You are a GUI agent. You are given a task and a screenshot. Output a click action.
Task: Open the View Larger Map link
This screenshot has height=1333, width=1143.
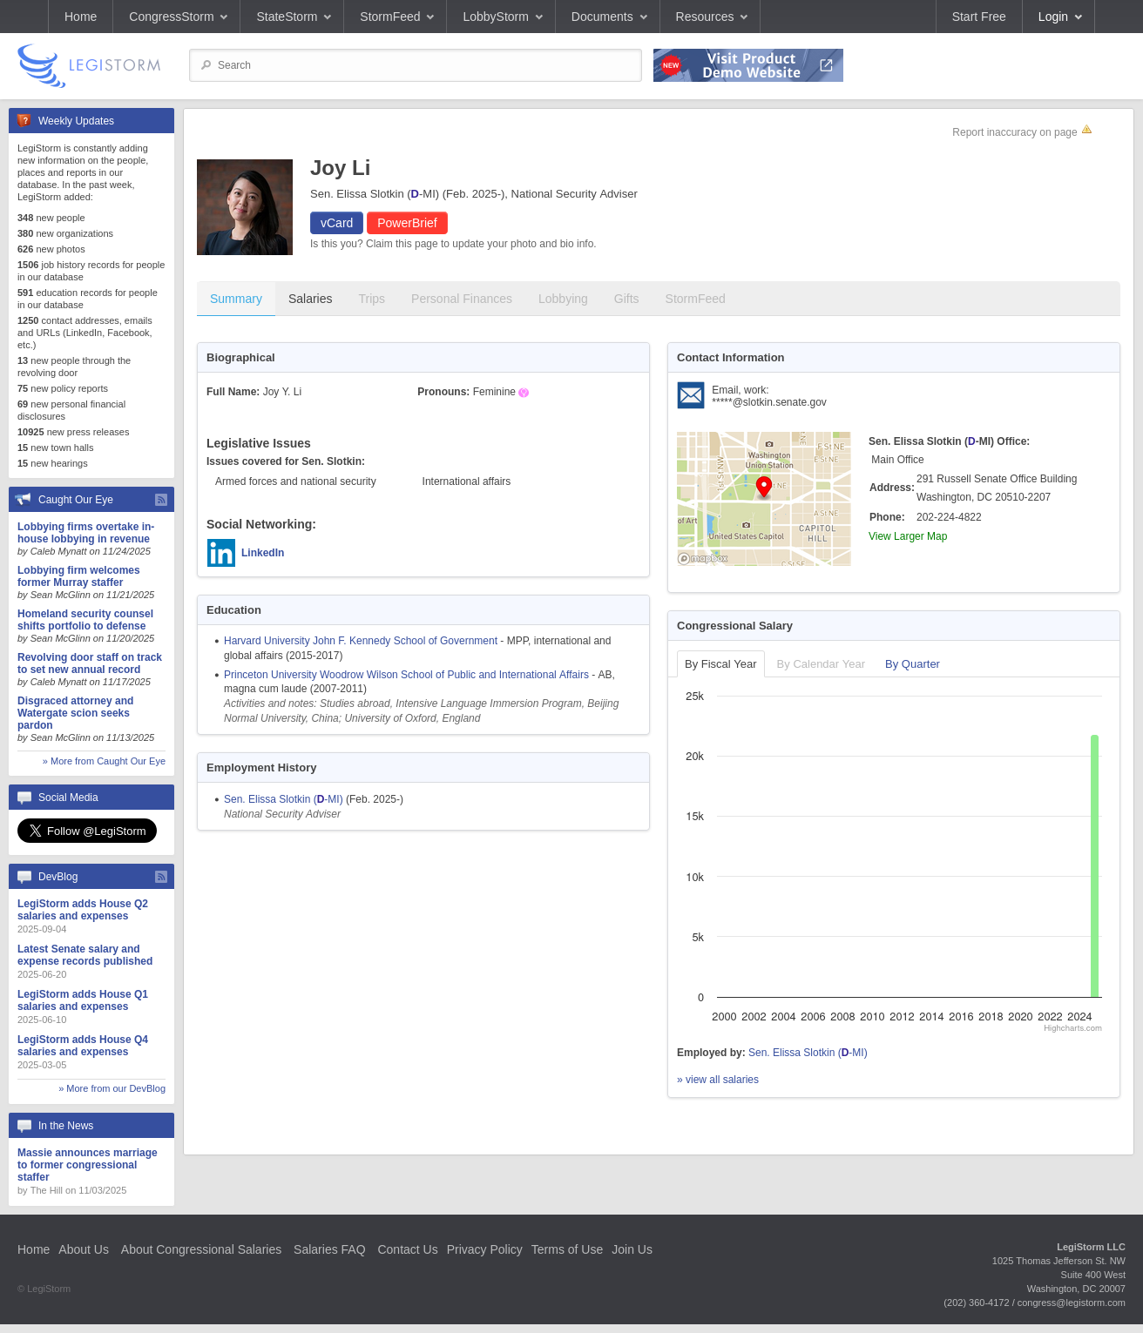click(x=908, y=536)
